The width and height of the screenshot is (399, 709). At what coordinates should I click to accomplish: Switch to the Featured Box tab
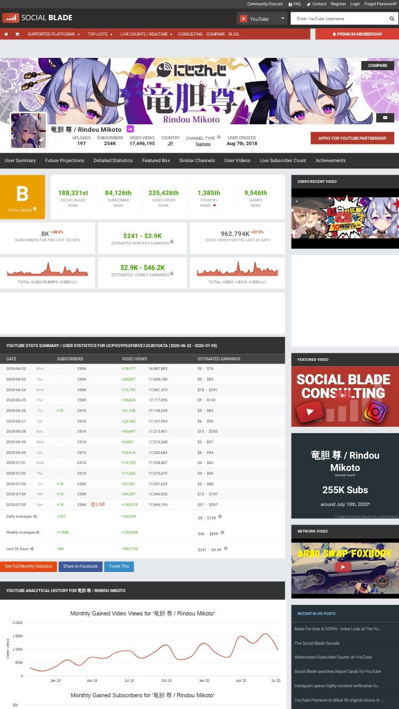pyautogui.click(x=156, y=161)
